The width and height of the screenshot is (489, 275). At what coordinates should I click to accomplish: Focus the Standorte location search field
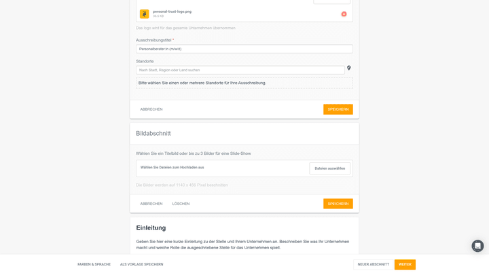[x=240, y=70]
